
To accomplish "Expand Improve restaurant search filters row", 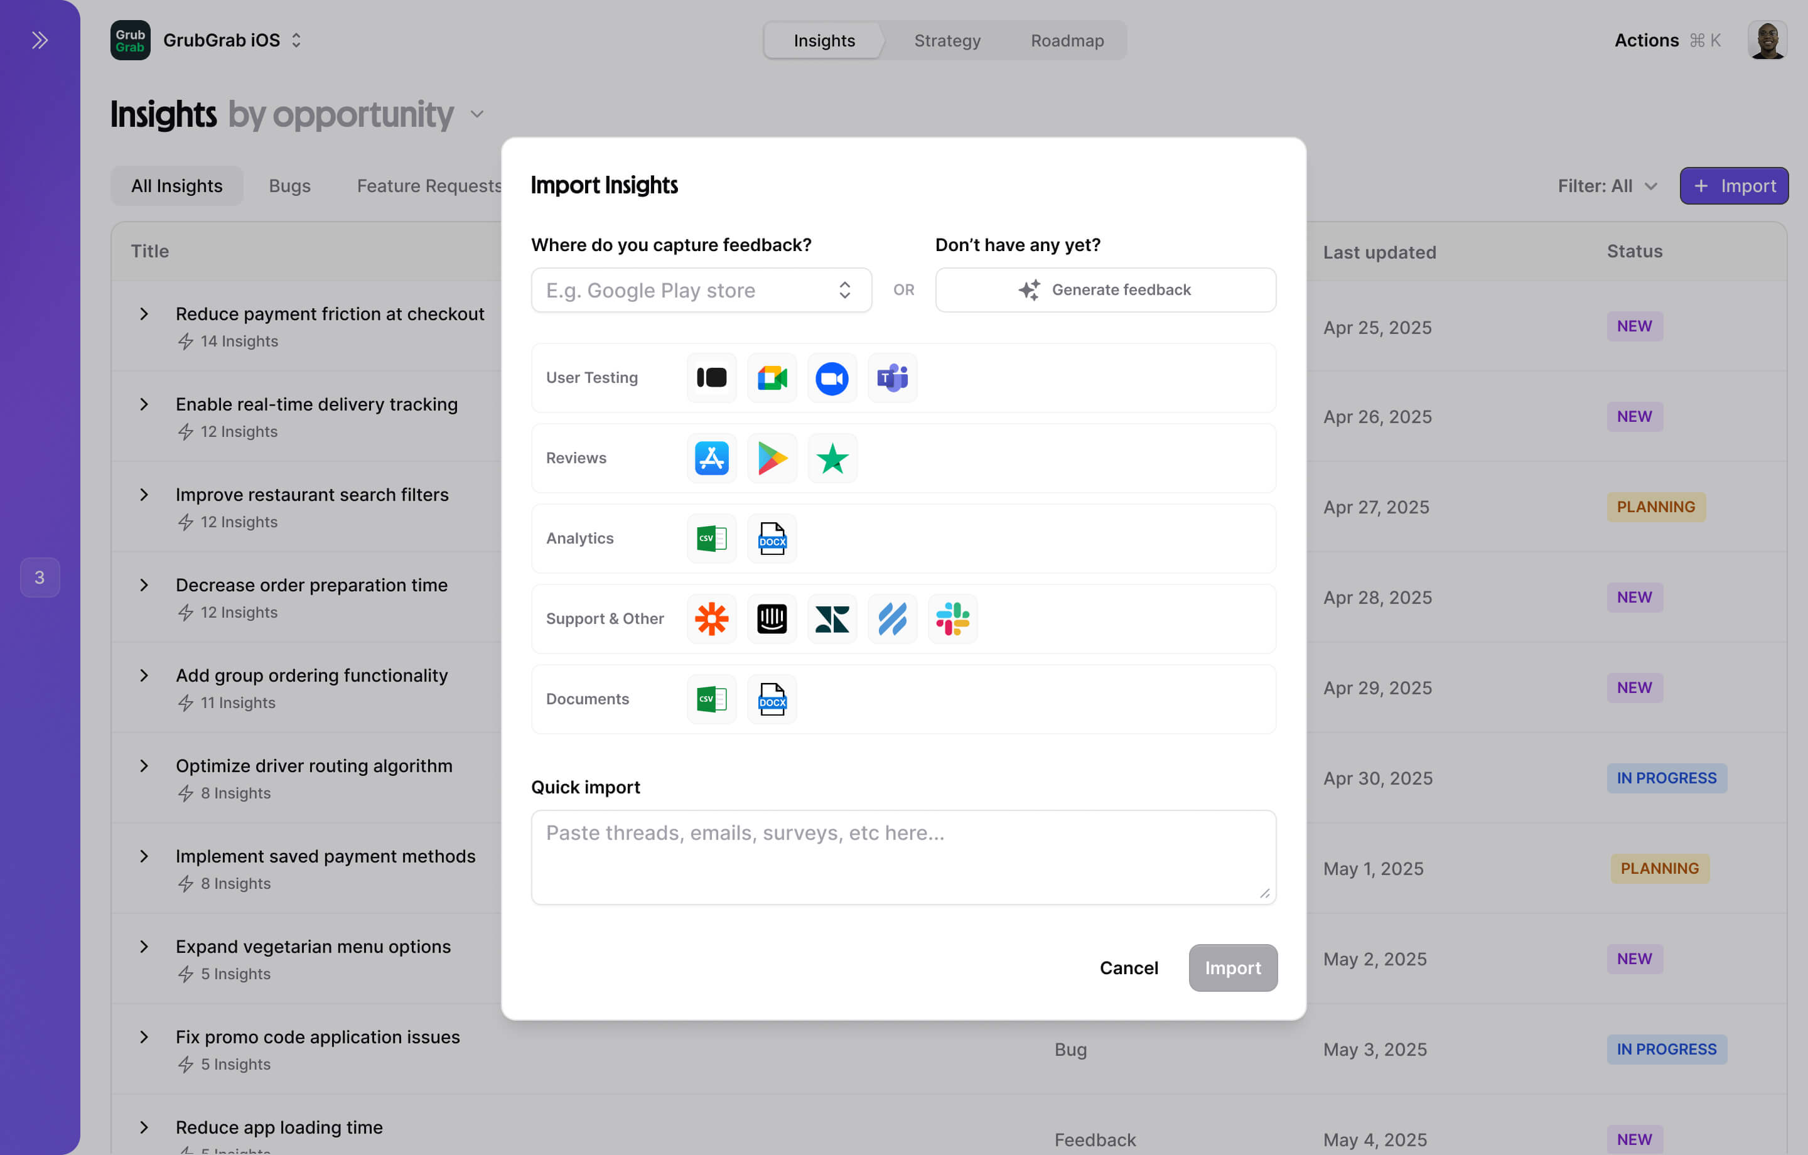I will 144,495.
